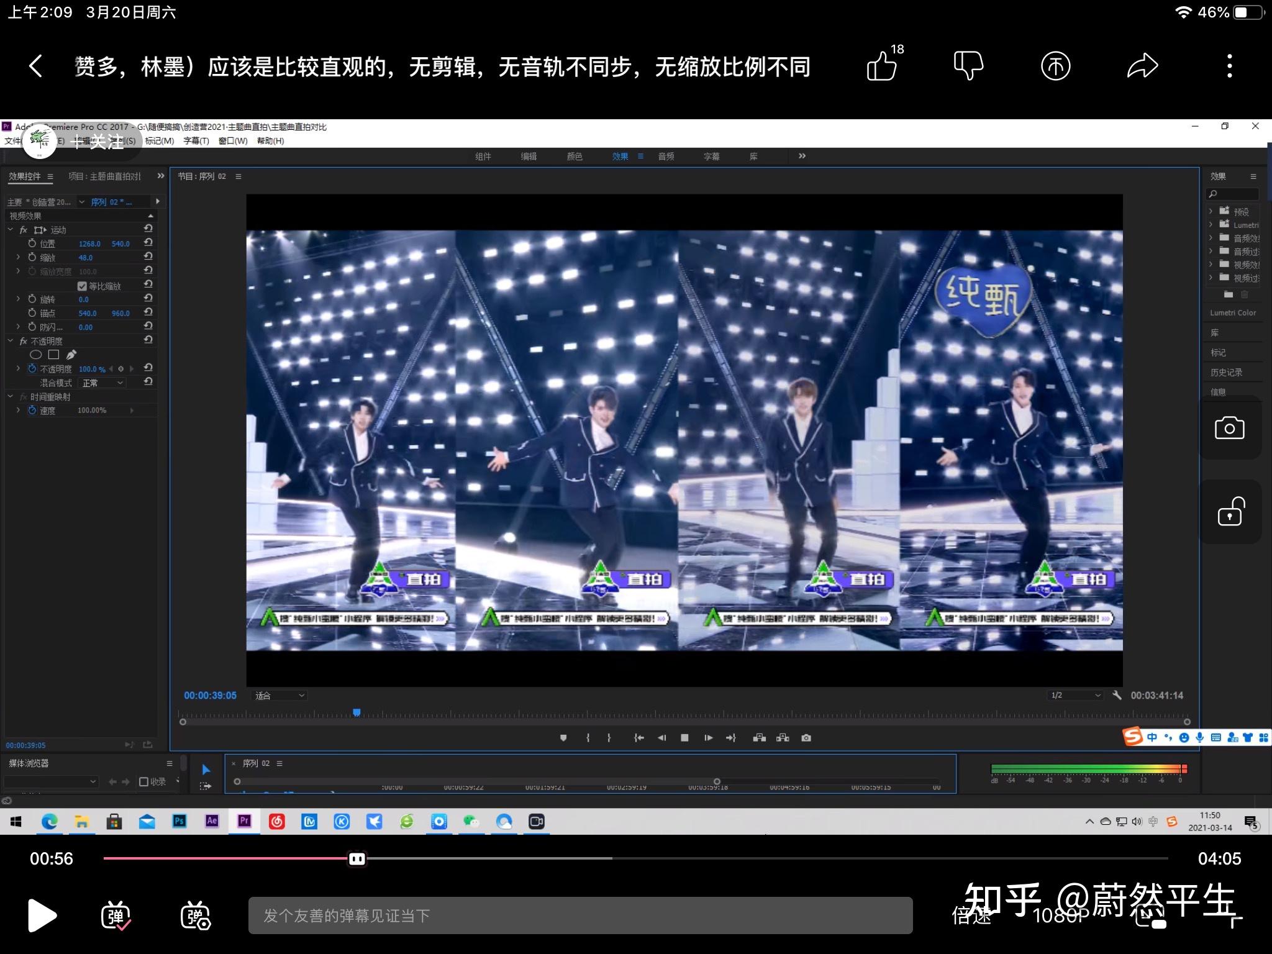This screenshot has height=954, width=1272.
Task: Toggle the 缩放 stopwatch animation
Action: click(32, 257)
